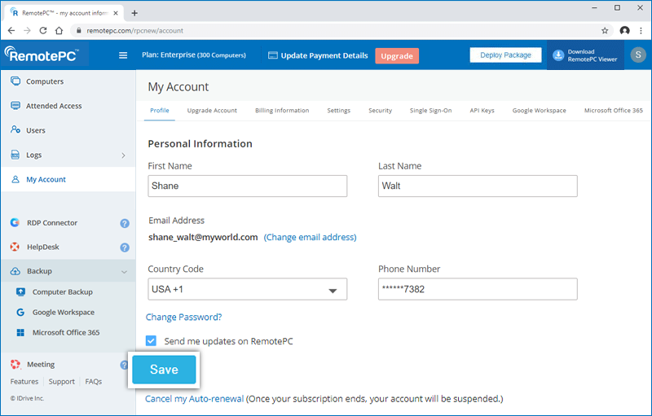Collapse the Backup section in sidebar

pos(124,272)
